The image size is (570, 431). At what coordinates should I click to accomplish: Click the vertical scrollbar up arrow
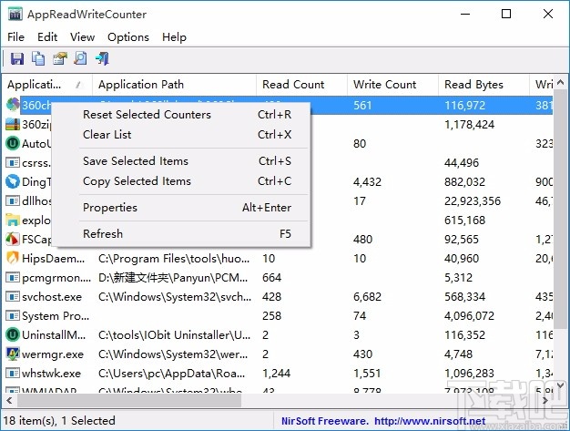coord(561,83)
